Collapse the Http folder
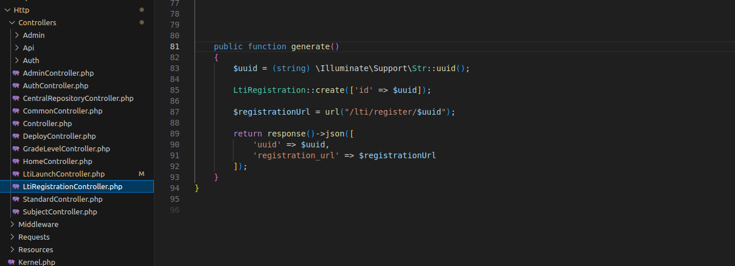Viewport: 735px width, 266px height. [7, 10]
